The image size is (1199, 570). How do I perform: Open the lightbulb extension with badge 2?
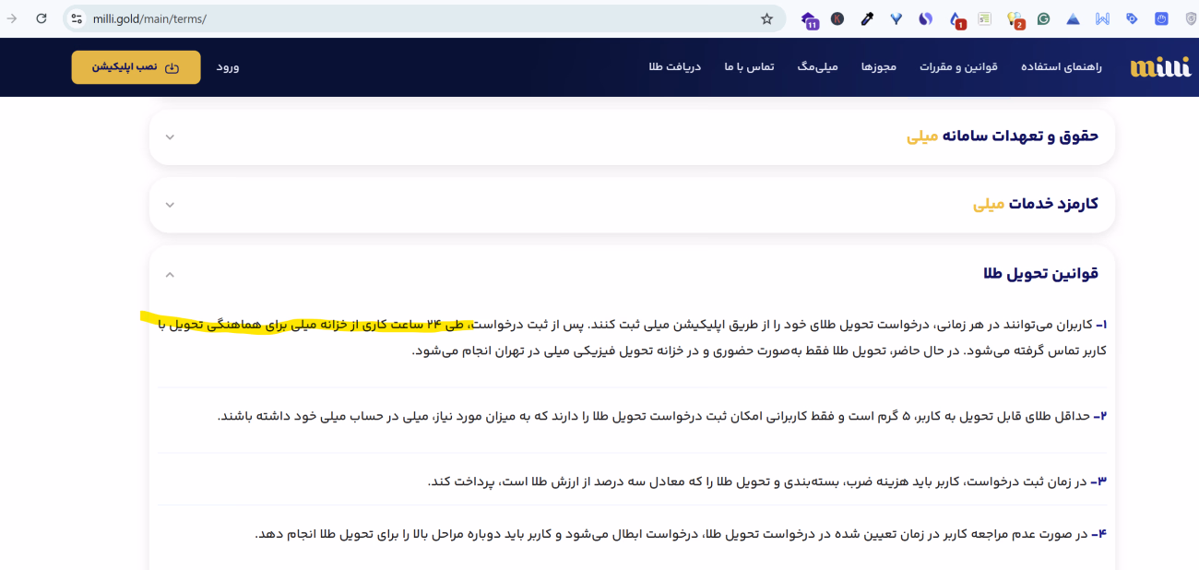1015,18
